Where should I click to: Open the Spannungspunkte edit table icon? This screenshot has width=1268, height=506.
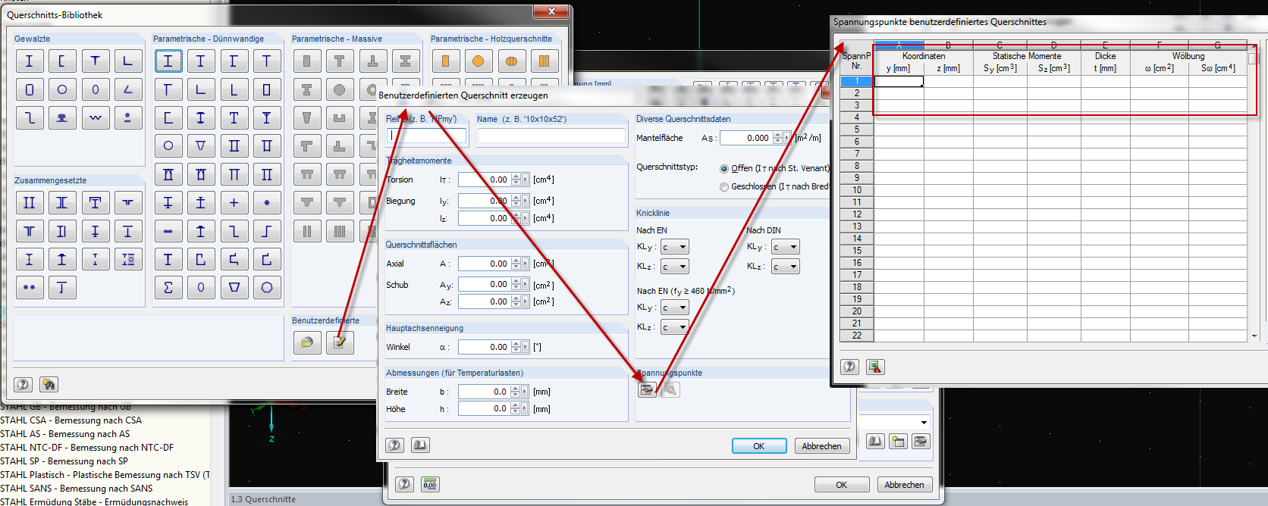pyautogui.click(x=647, y=389)
